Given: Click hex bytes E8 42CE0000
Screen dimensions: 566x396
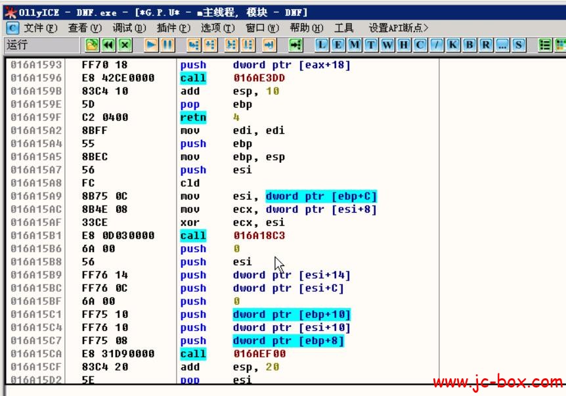Looking at the screenshot, I should click(118, 78).
